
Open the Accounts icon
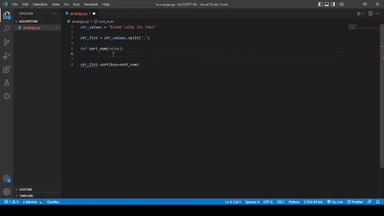tap(7, 179)
